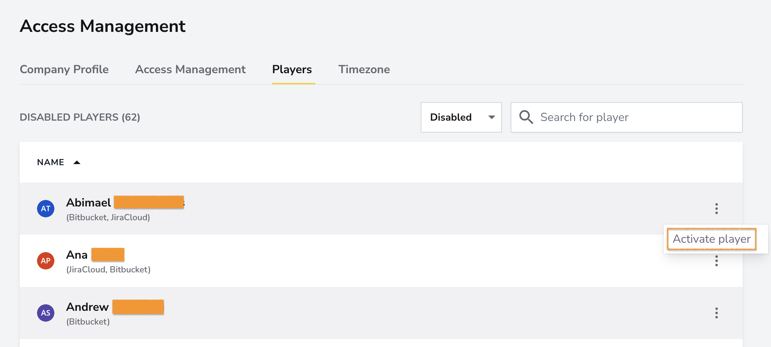Switch to the Access Management tab

tap(190, 69)
